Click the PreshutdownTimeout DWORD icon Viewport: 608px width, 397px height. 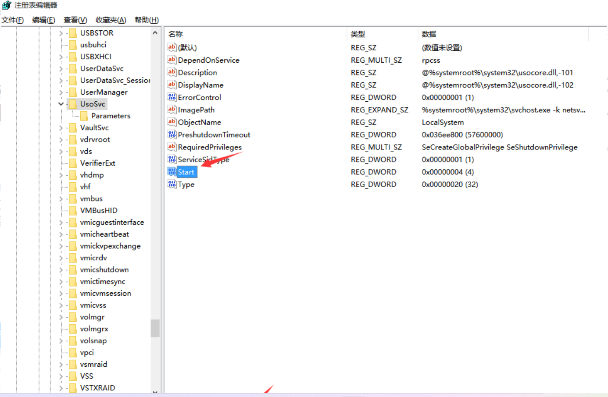[172, 135]
